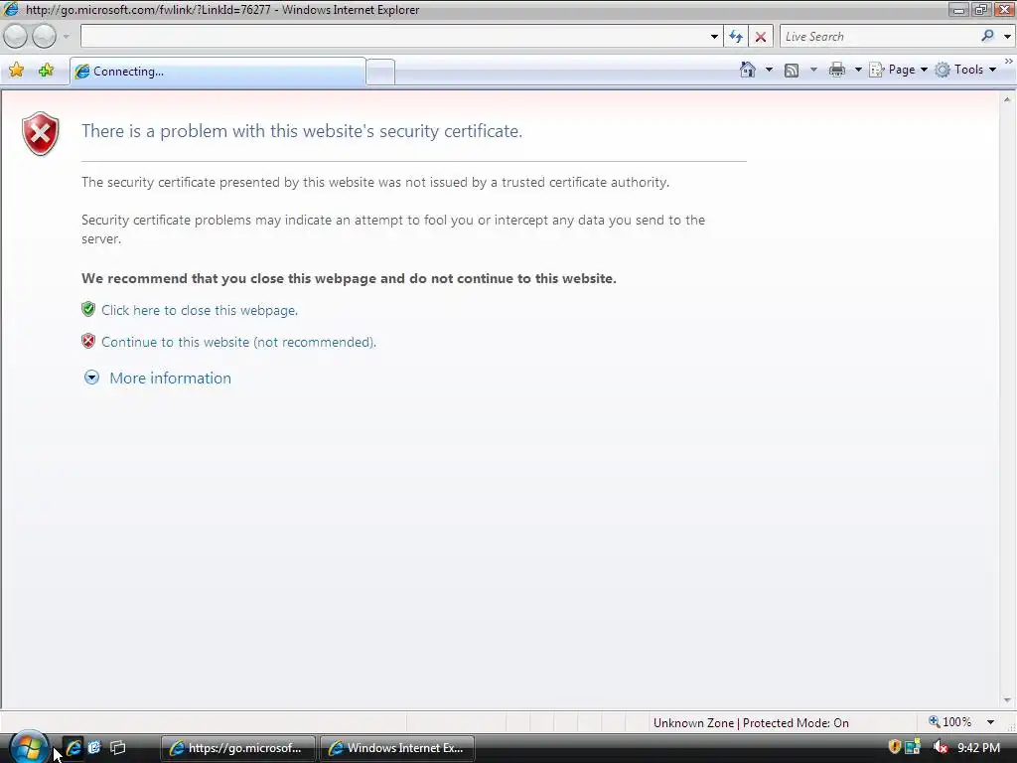Click the red shield certificate error icon

(x=40, y=134)
